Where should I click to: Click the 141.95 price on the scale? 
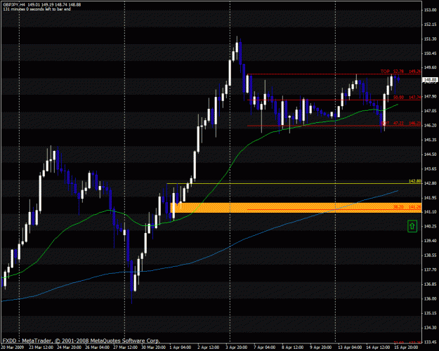pos(431,197)
